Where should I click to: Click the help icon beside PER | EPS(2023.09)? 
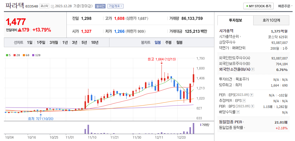251,95
